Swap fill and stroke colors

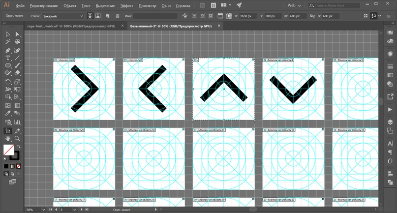tap(19, 147)
